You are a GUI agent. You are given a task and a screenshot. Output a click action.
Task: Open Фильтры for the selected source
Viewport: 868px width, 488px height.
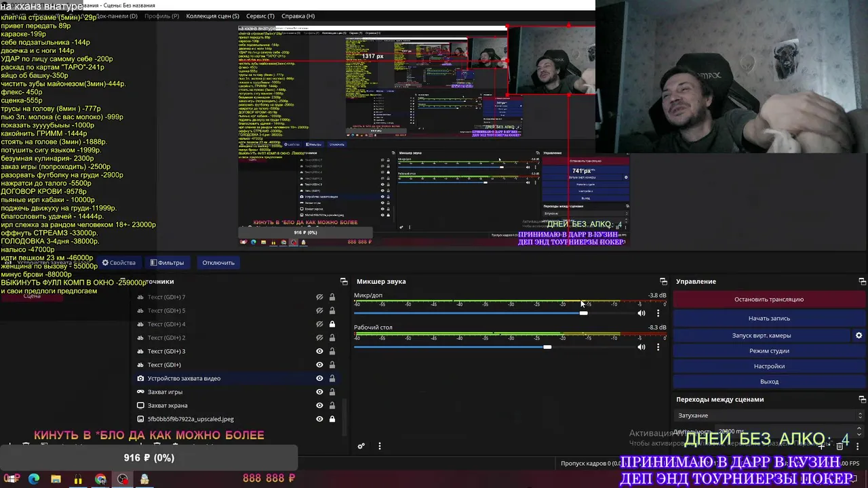(167, 262)
